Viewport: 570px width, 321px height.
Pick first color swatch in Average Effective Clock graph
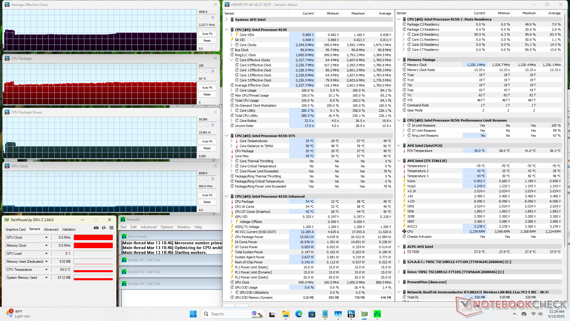click(201, 18)
